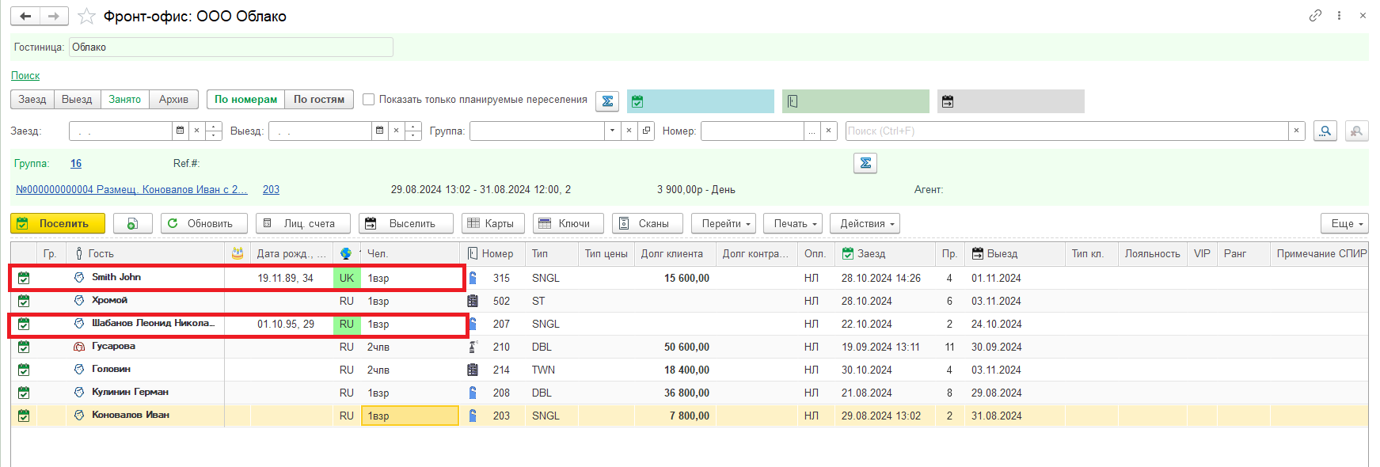Viewport: 1380px width, 467px height.
Task: Clear the Номер field
Action: 828,131
